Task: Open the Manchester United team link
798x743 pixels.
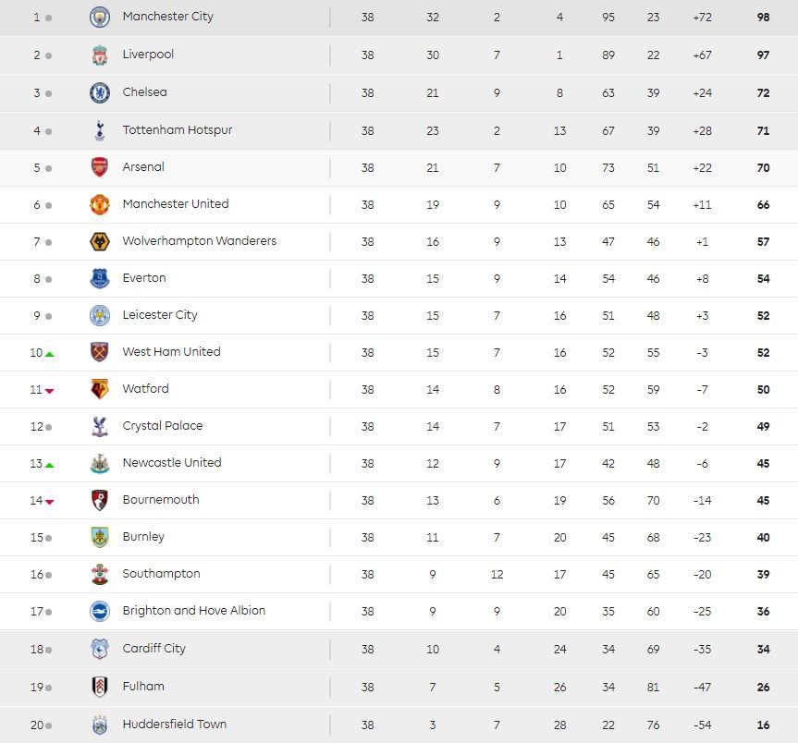Action: 176,204
